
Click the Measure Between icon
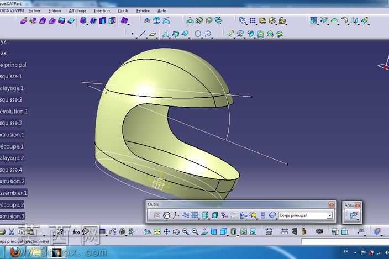[285, 232]
